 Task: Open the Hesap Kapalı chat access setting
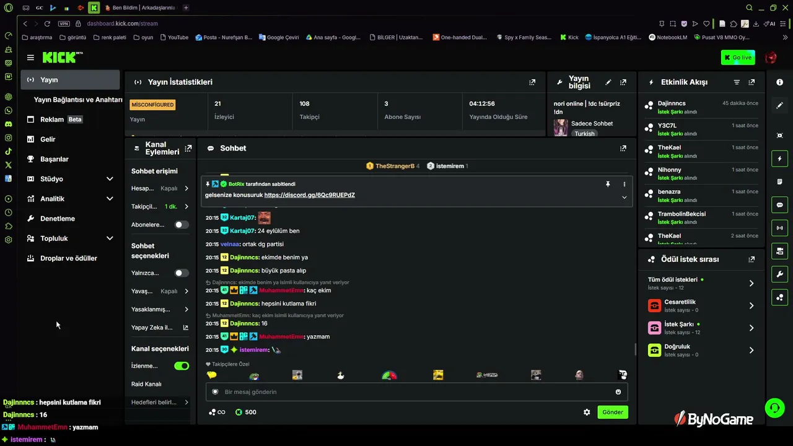160,188
